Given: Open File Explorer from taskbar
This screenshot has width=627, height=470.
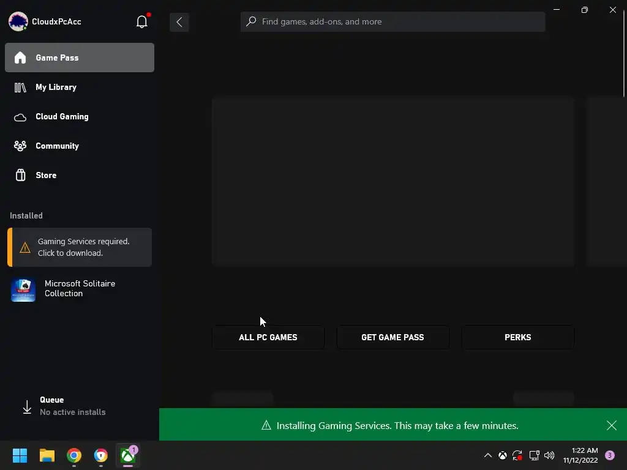Looking at the screenshot, I should tap(47, 455).
